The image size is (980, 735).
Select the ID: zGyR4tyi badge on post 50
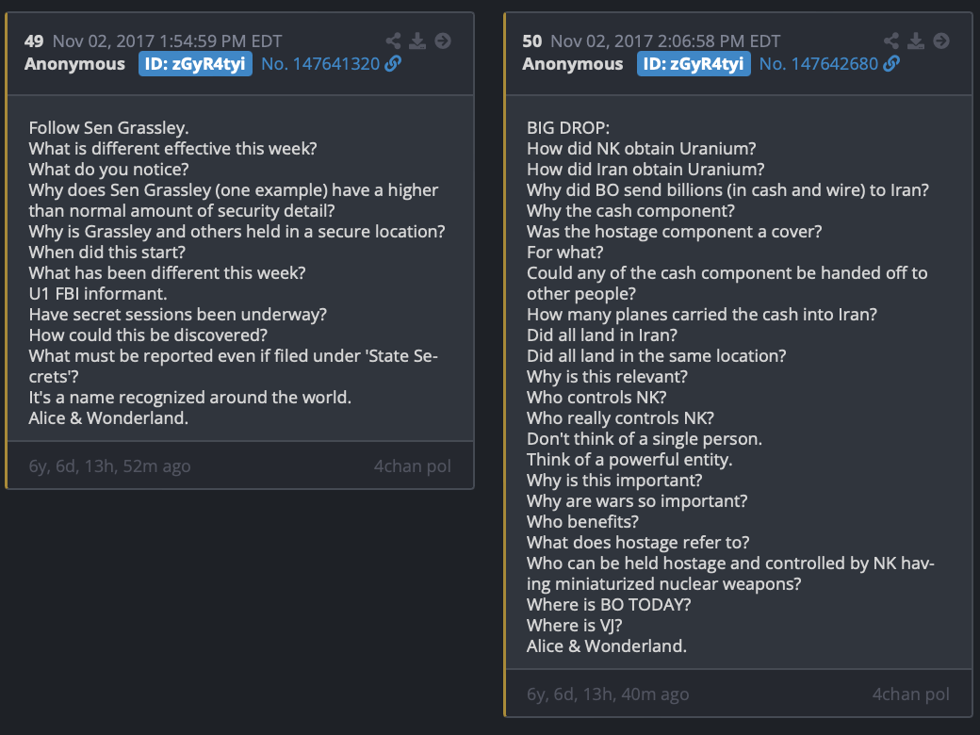tap(694, 64)
